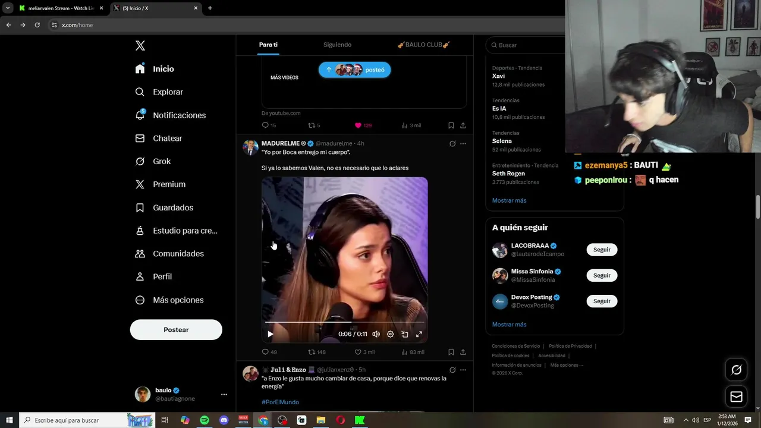761x428 pixels.
Task: Share the MADURELME post
Action: point(463,352)
